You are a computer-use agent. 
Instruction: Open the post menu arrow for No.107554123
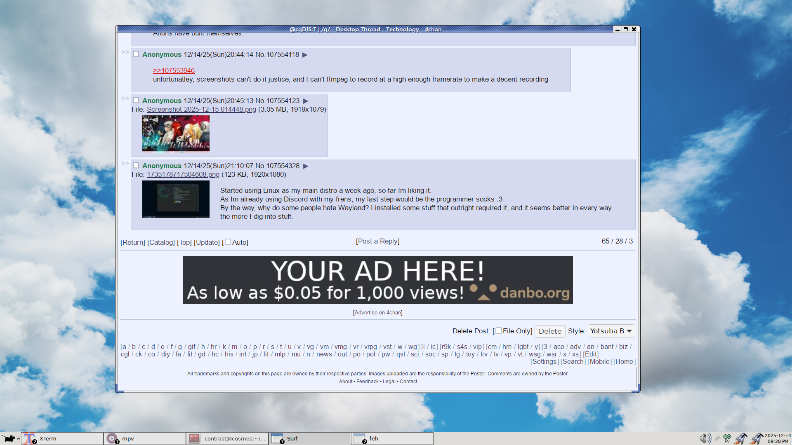coord(306,101)
